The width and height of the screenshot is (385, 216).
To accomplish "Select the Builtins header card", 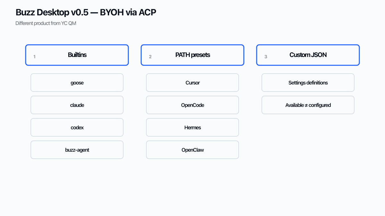I will pyautogui.click(x=77, y=55).
